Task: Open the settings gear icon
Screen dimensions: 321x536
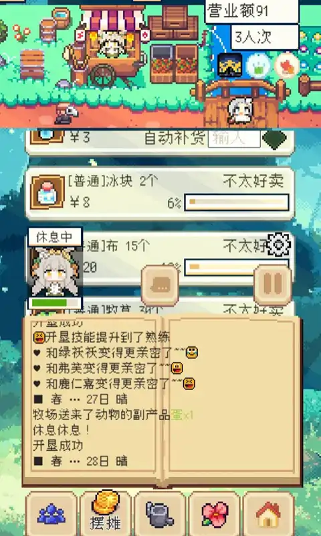Action: pyautogui.click(x=279, y=245)
